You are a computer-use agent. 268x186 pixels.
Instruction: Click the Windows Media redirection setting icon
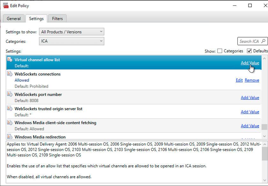[x=10, y=137]
